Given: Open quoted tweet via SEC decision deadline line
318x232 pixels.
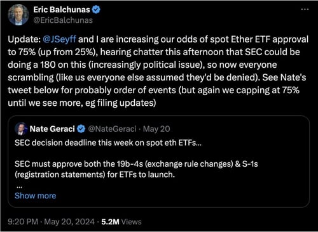Looking at the screenshot, I should click(x=108, y=143).
